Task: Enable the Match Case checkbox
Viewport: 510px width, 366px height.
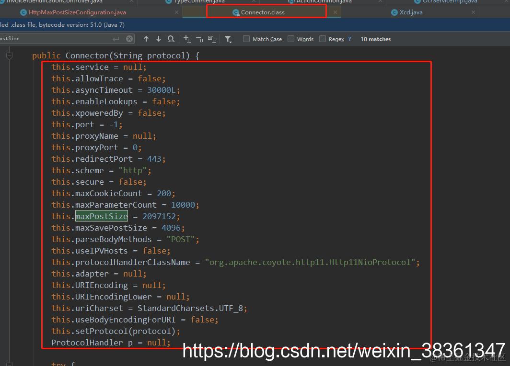Action: point(246,39)
